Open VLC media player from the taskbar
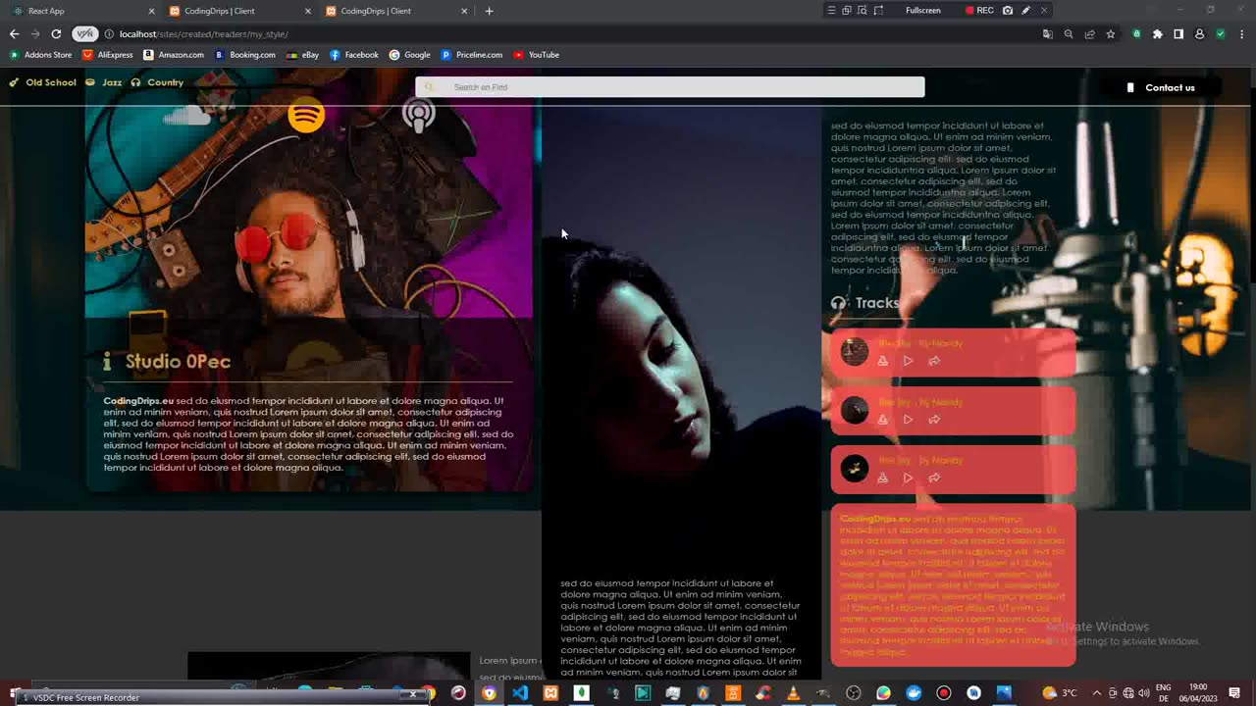Viewport: 1256px width, 706px height. pyautogui.click(x=793, y=693)
